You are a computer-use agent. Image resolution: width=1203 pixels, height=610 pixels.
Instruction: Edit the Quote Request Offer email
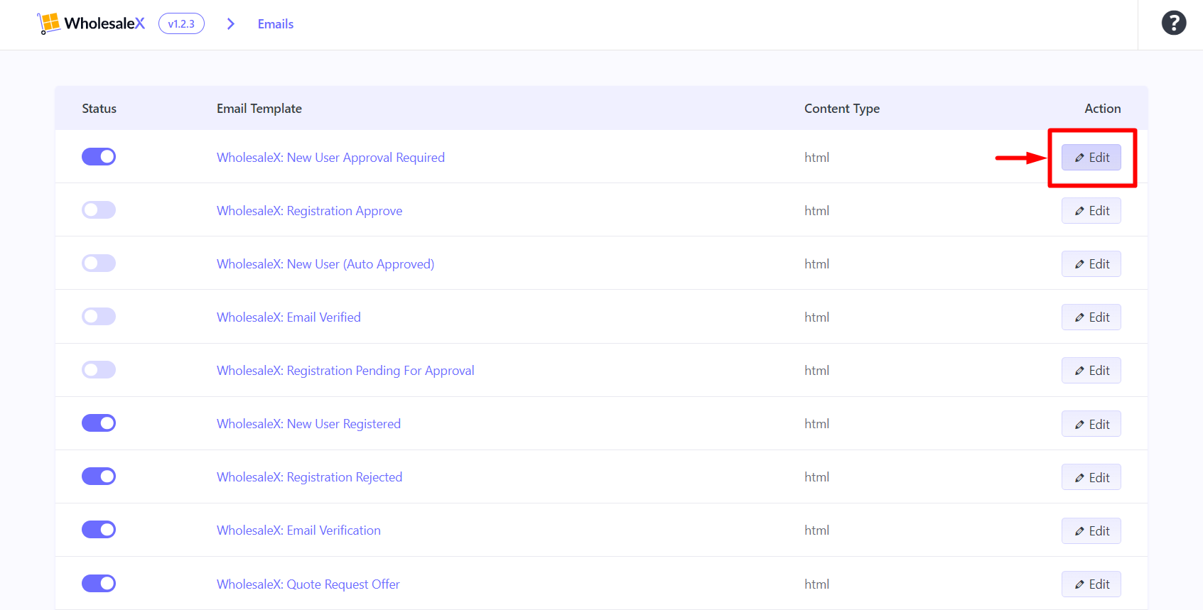tap(1091, 584)
